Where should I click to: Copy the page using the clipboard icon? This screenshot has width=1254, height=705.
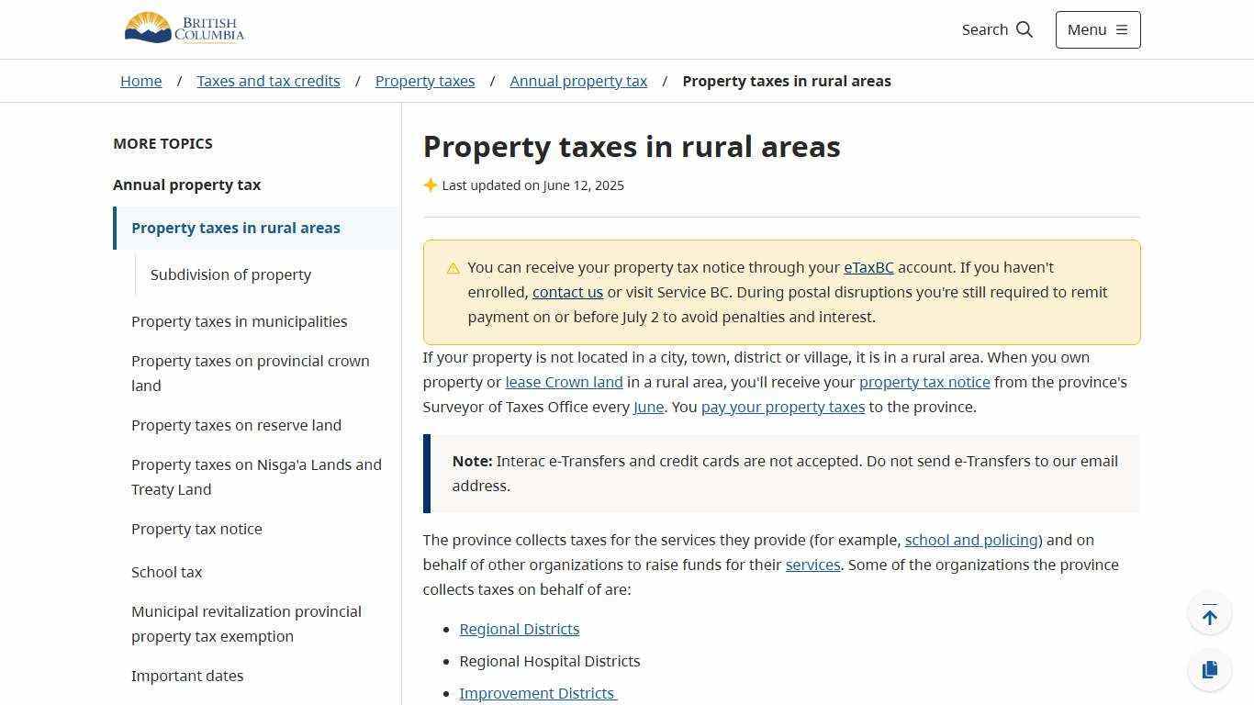tap(1210, 669)
